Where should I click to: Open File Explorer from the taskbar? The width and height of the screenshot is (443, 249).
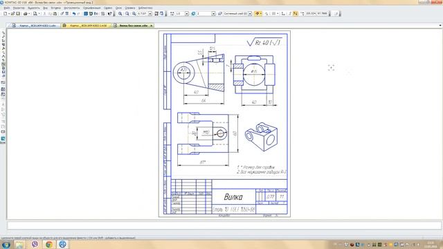click(20, 244)
